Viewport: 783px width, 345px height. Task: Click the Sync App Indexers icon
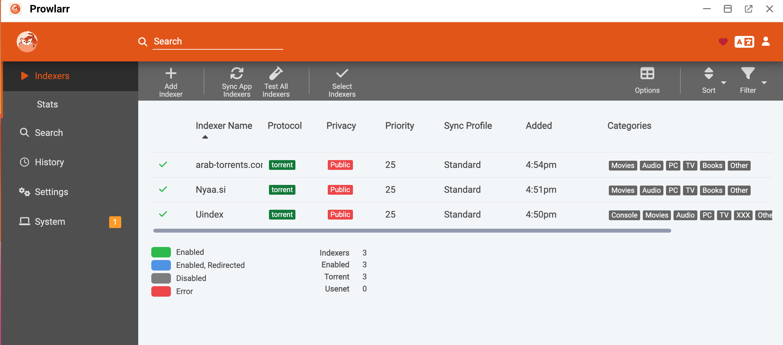click(237, 73)
